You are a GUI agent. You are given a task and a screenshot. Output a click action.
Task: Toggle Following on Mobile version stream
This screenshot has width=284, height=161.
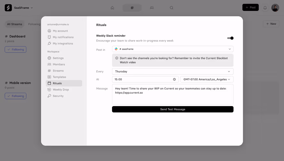click(16, 96)
